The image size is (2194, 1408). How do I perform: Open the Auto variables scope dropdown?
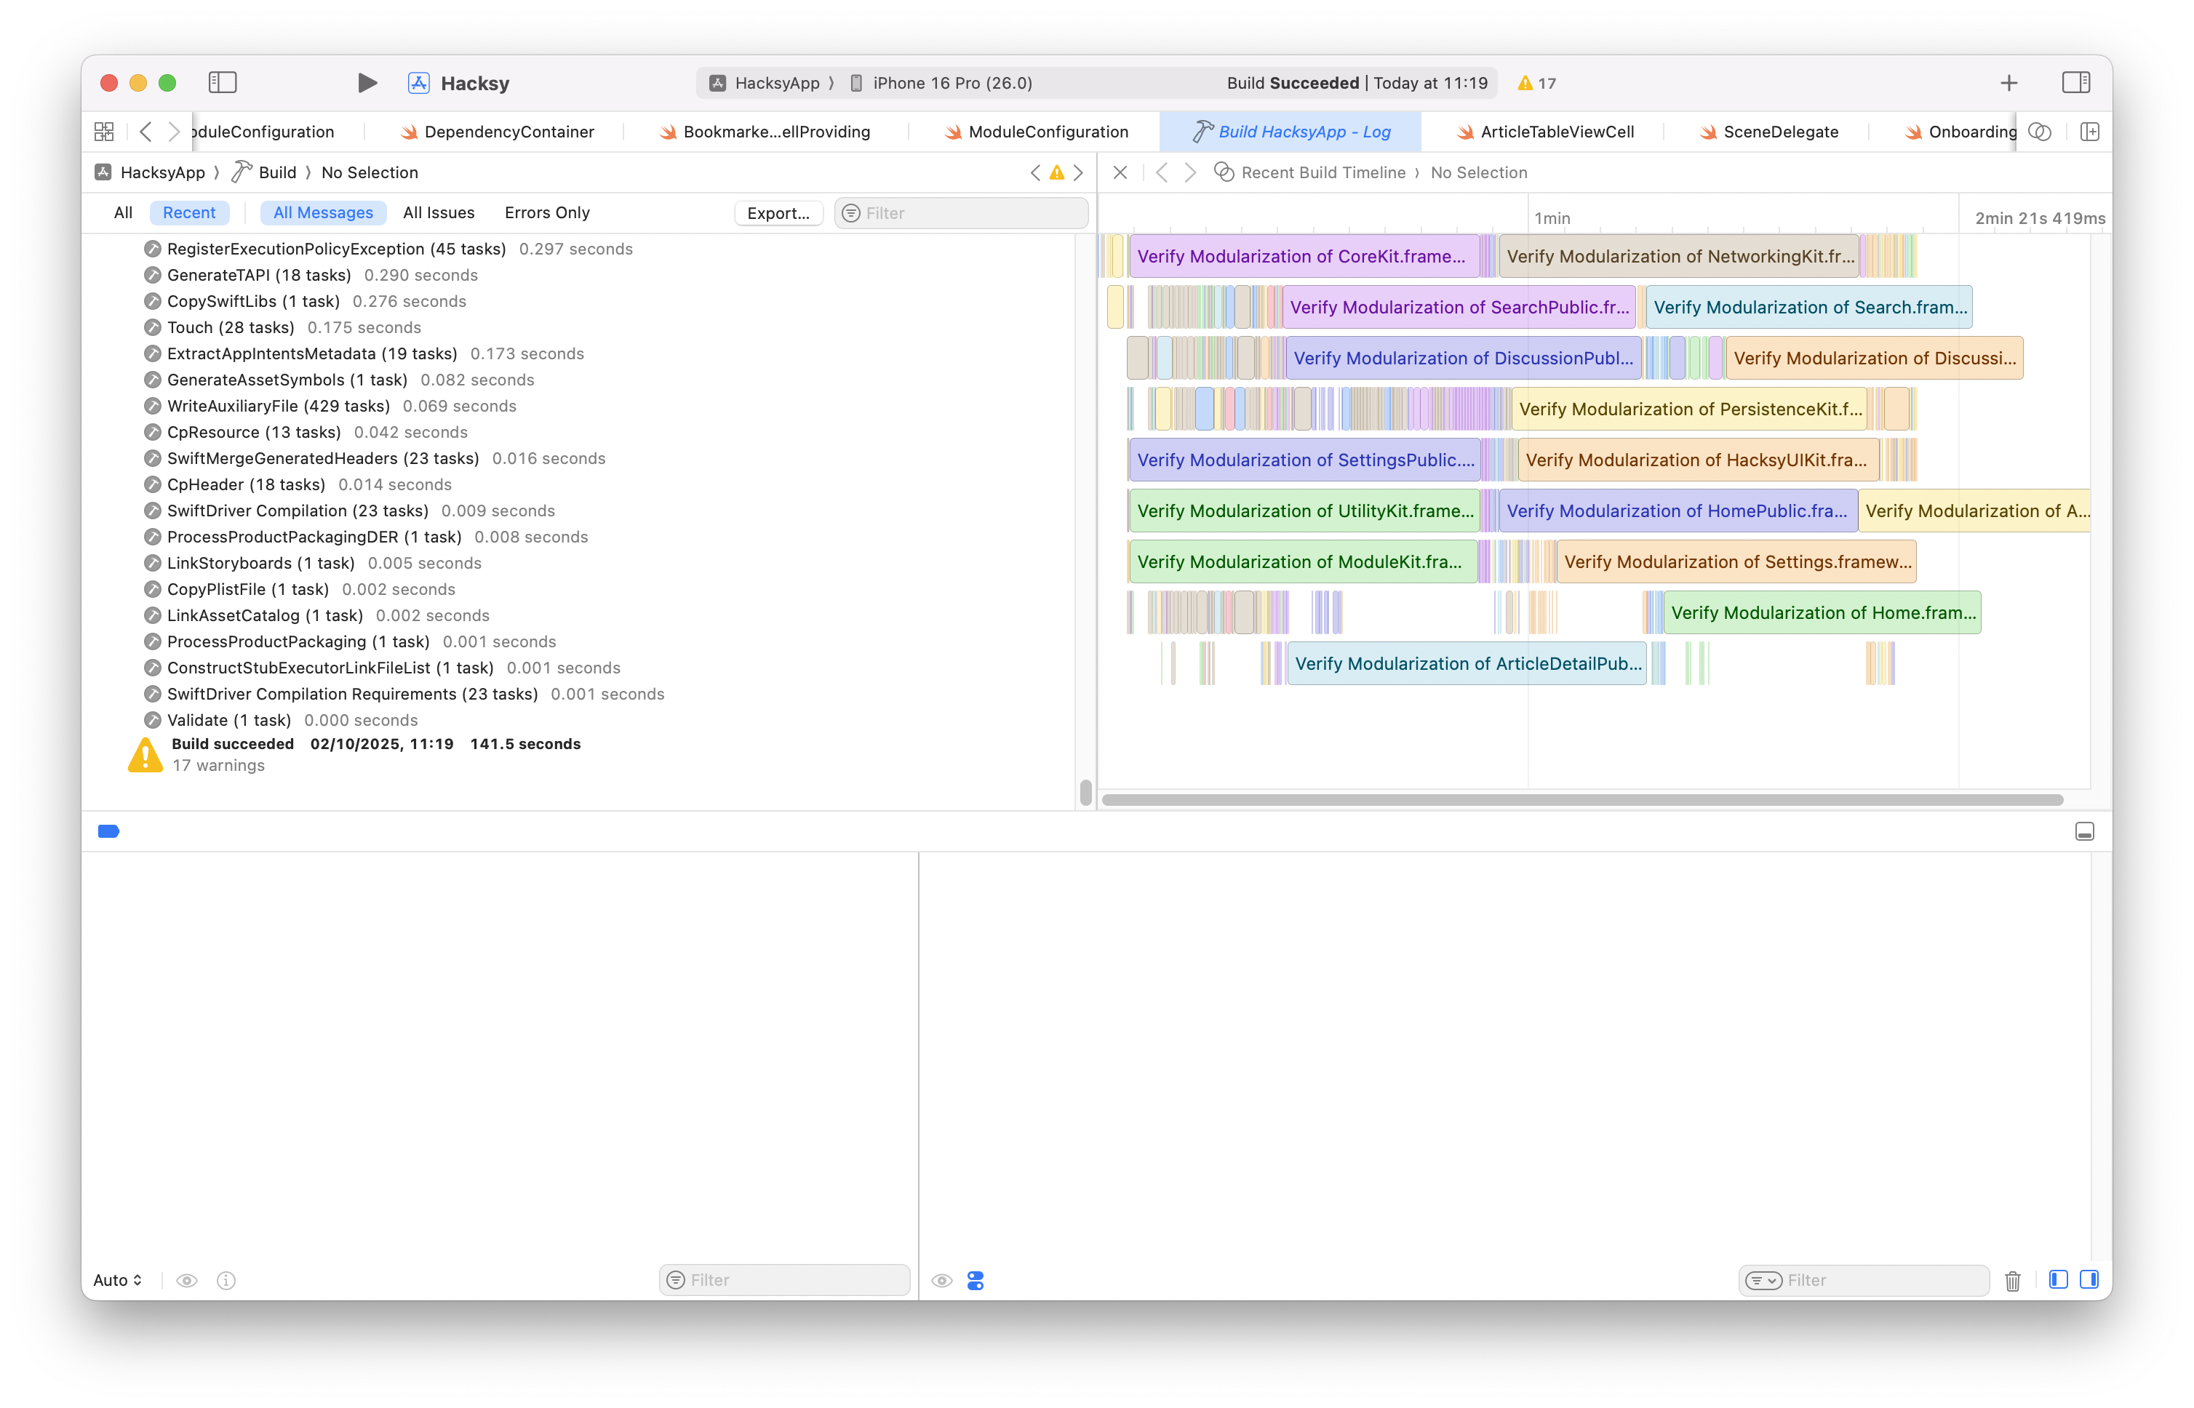pos(118,1280)
